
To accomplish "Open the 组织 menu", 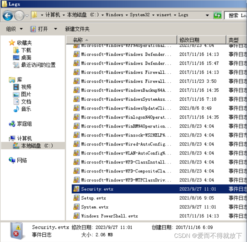I will click(14, 29).
